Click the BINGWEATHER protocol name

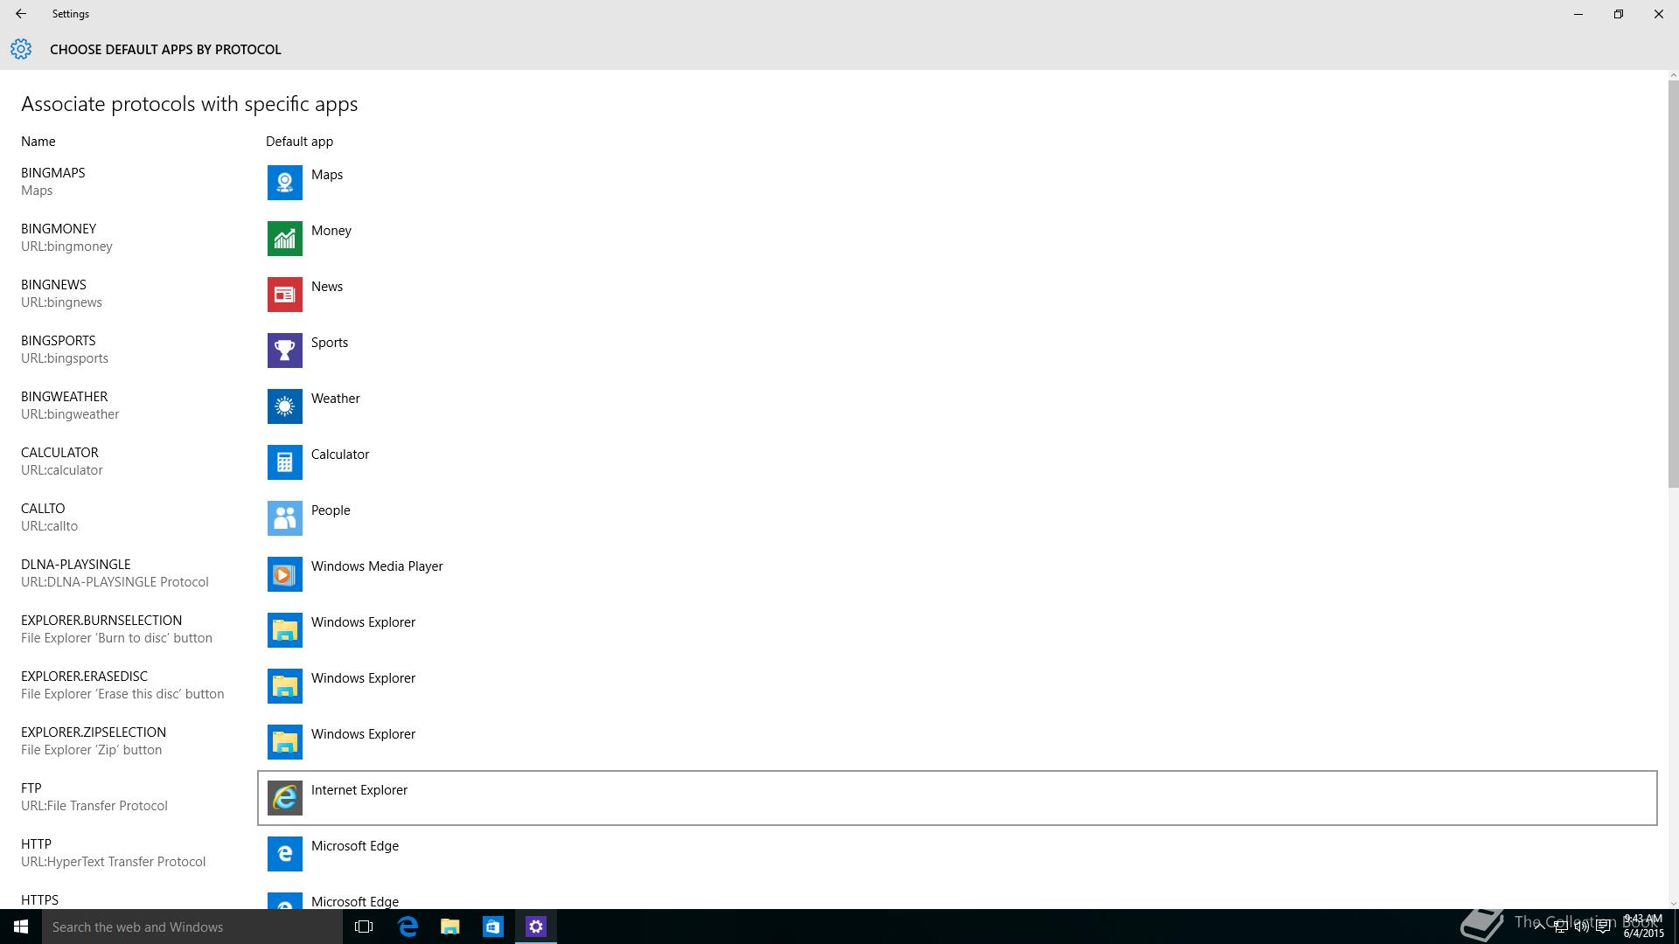tap(65, 397)
